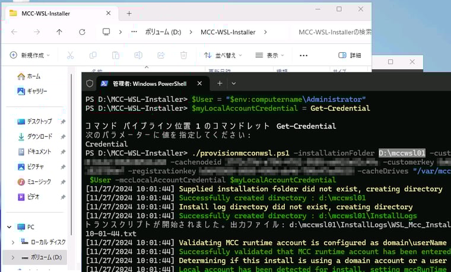Open the address bar overflow ellipsis
Screen dimensions: 451x272
[134, 32]
